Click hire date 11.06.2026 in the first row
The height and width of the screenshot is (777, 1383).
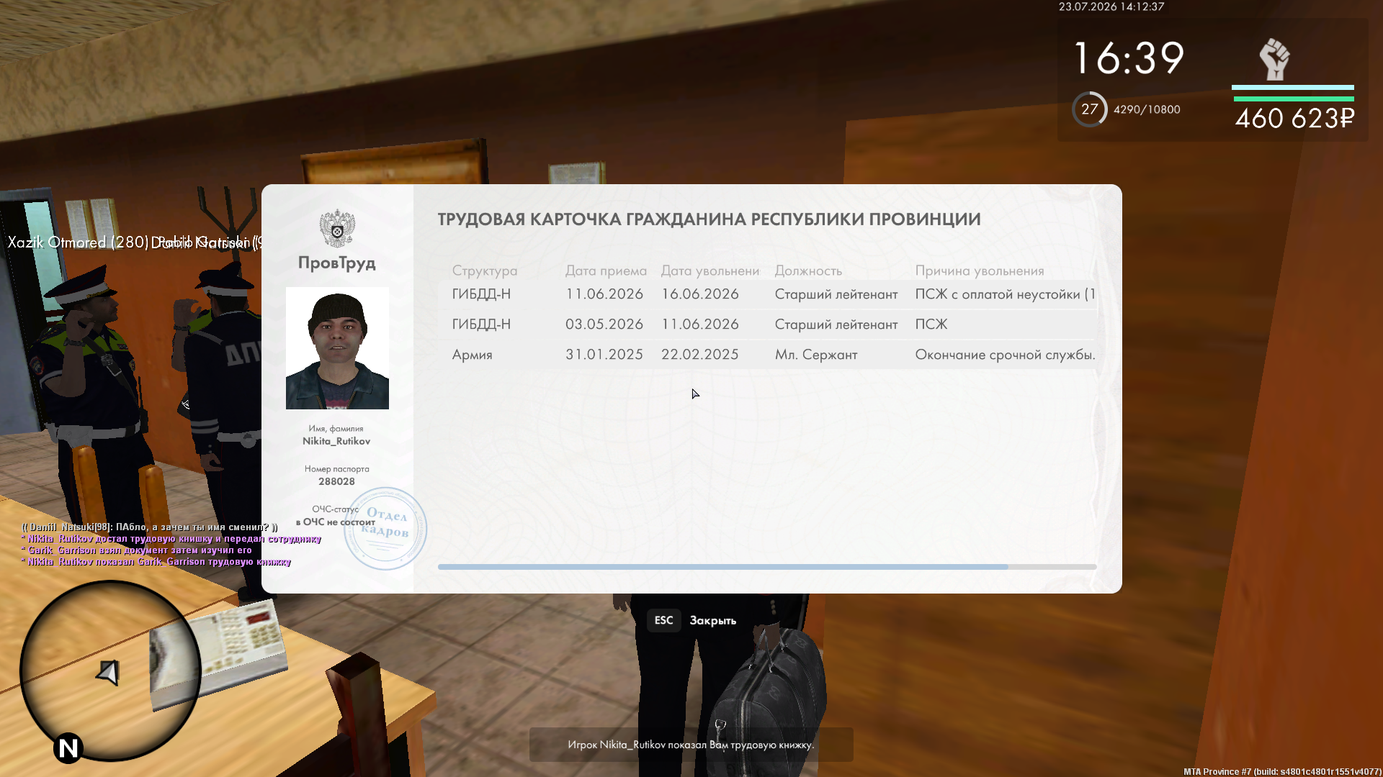(x=604, y=294)
